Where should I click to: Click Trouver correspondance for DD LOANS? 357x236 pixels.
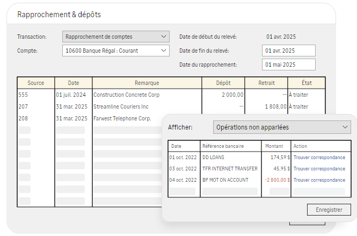(x=319, y=158)
